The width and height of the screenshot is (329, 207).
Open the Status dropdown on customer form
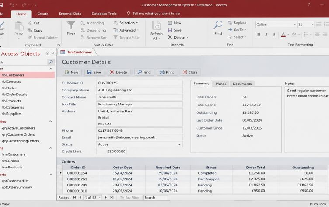point(179,144)
